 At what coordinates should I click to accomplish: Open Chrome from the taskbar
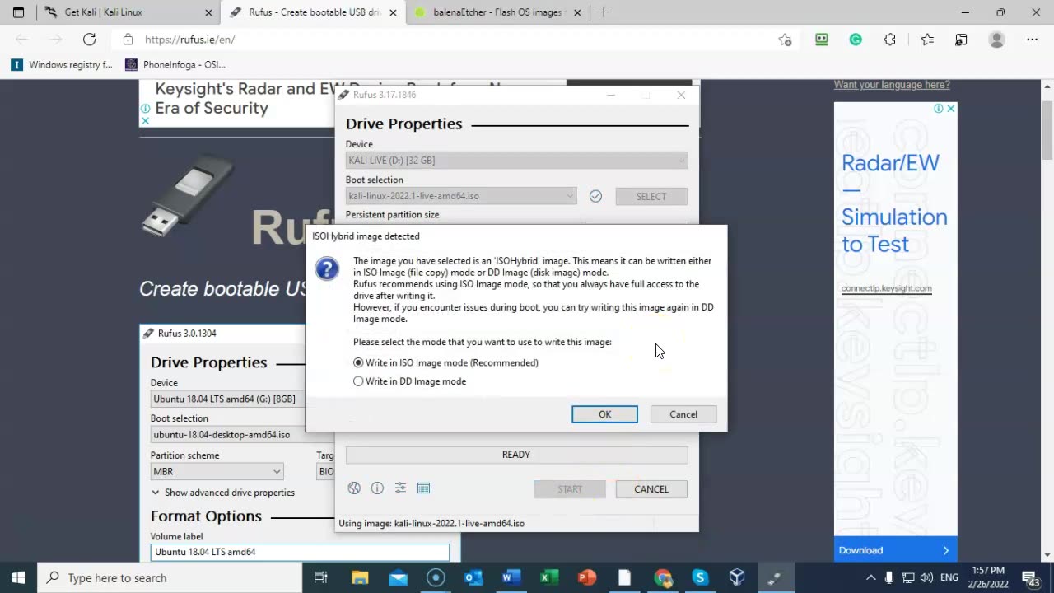(662, 577)
